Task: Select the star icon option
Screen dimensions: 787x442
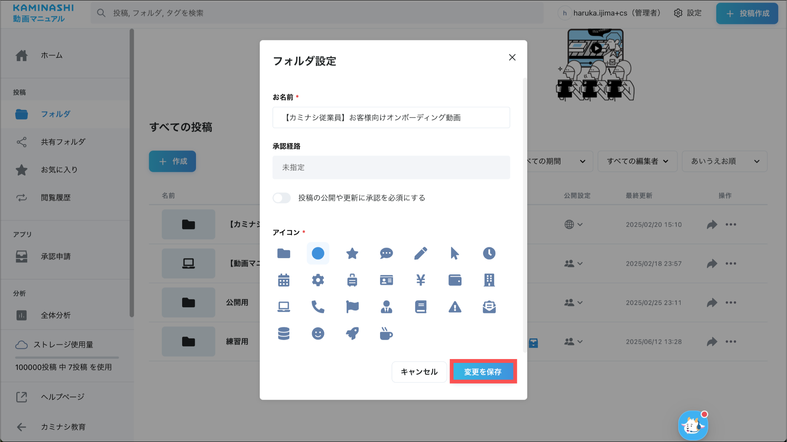Action: pyautogui.click(x=352, y=253)
